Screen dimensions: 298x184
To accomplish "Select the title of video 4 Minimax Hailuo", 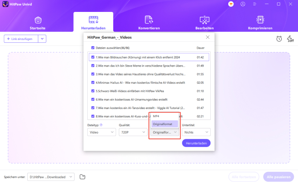I will pyautogui.click(x=140, y=82).
